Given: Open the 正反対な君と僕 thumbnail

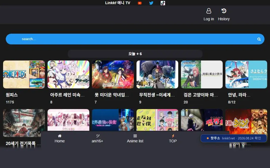Looking at the screenshot, I should [x=157, y=120].
